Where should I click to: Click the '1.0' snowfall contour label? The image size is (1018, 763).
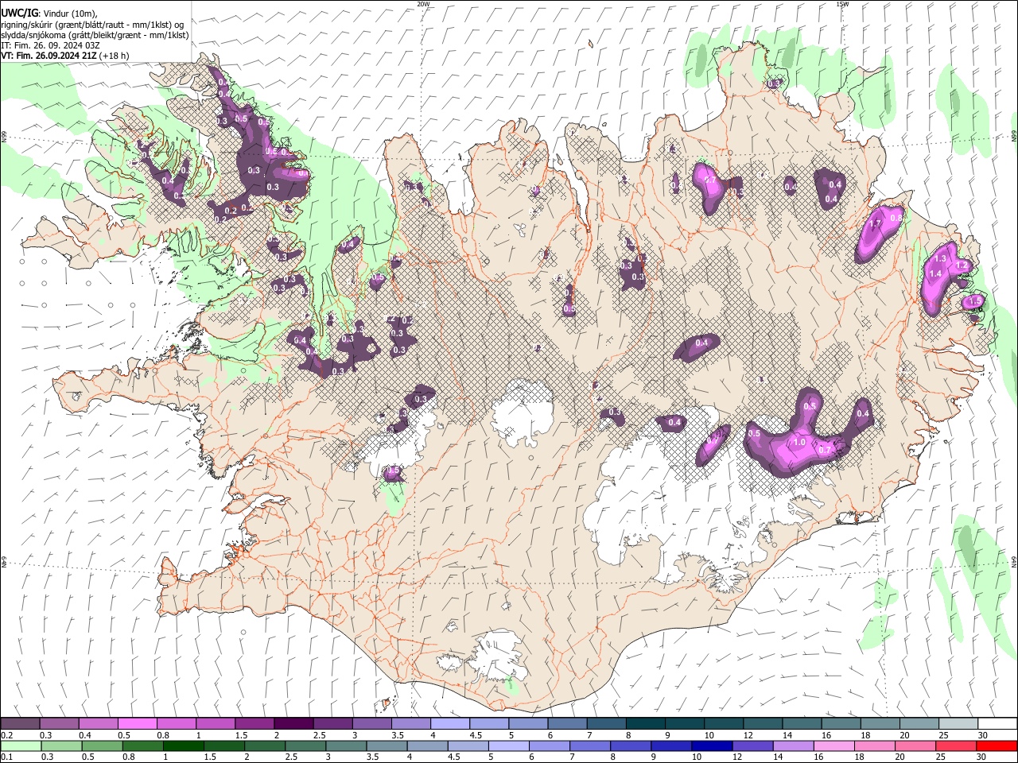pos(800,443)
